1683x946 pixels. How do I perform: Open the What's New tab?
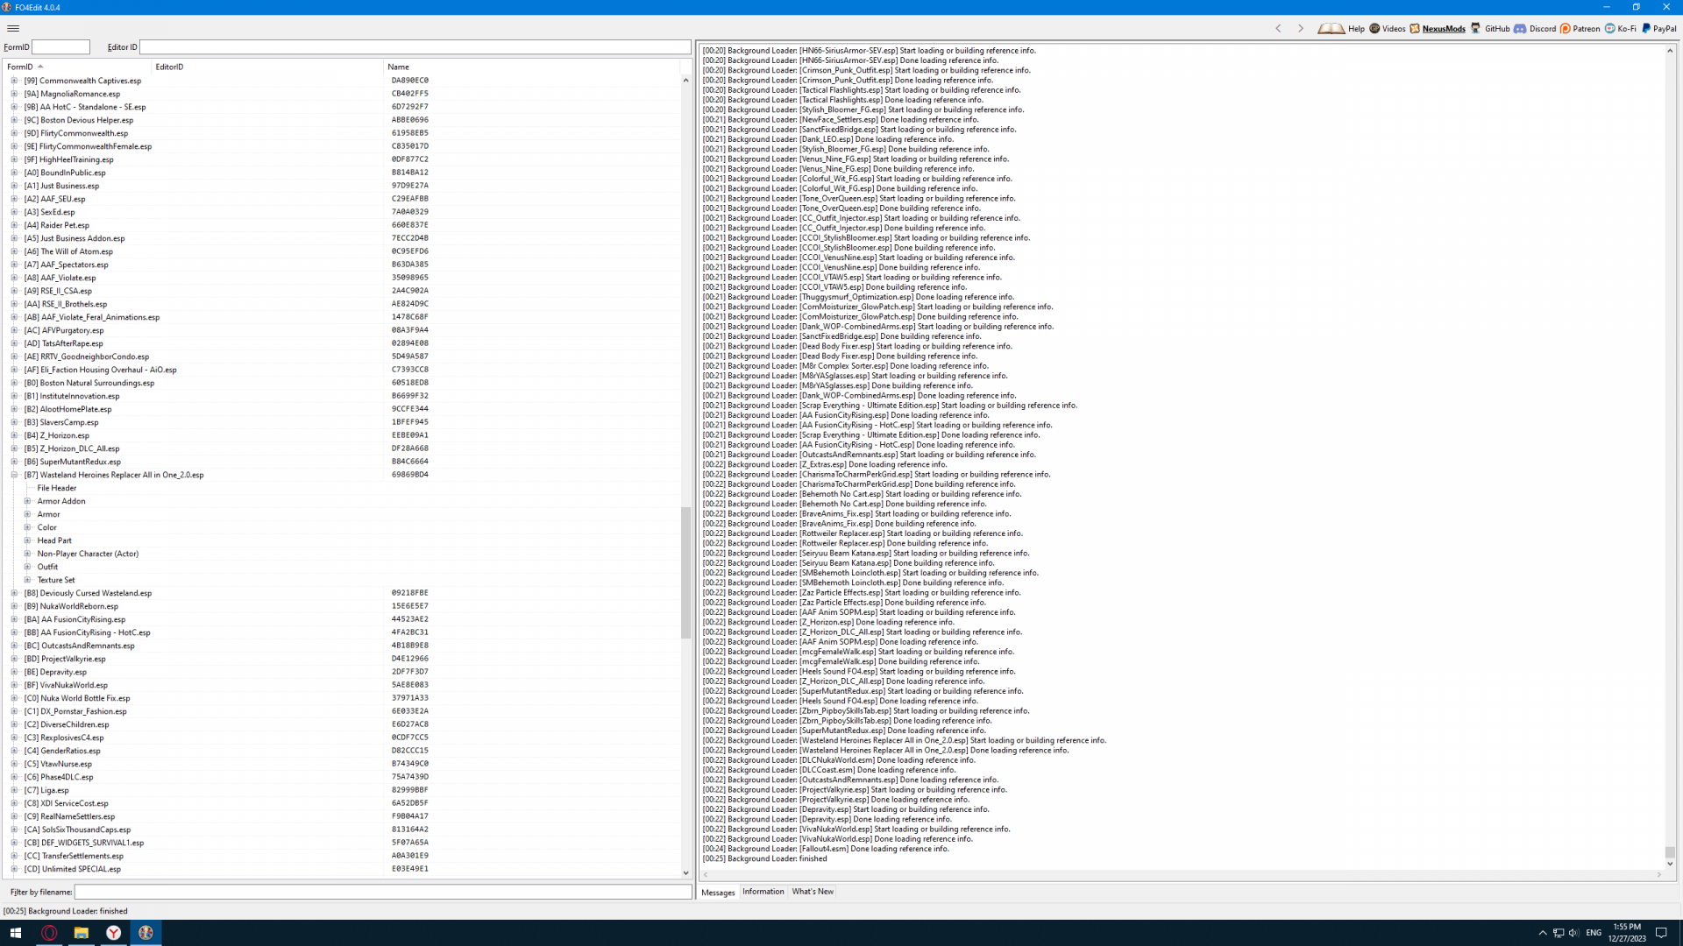[813, 892]
